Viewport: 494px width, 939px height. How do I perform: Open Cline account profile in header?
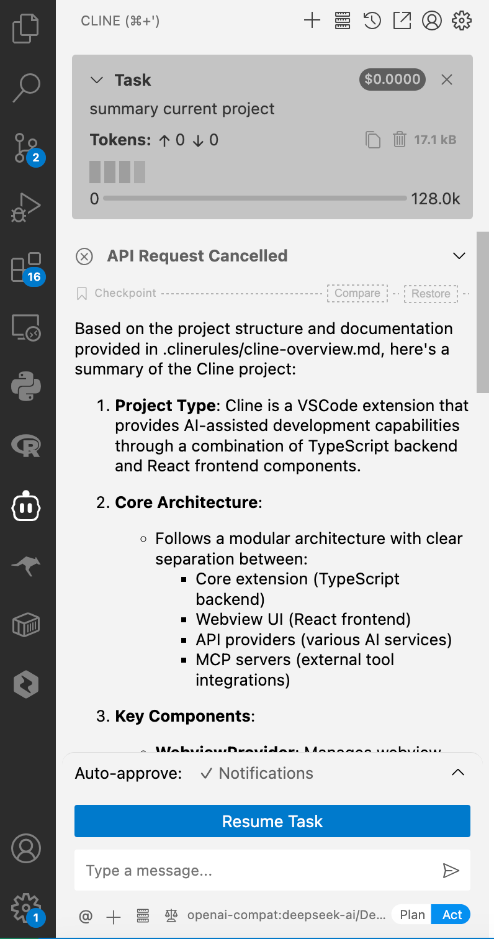431,20
